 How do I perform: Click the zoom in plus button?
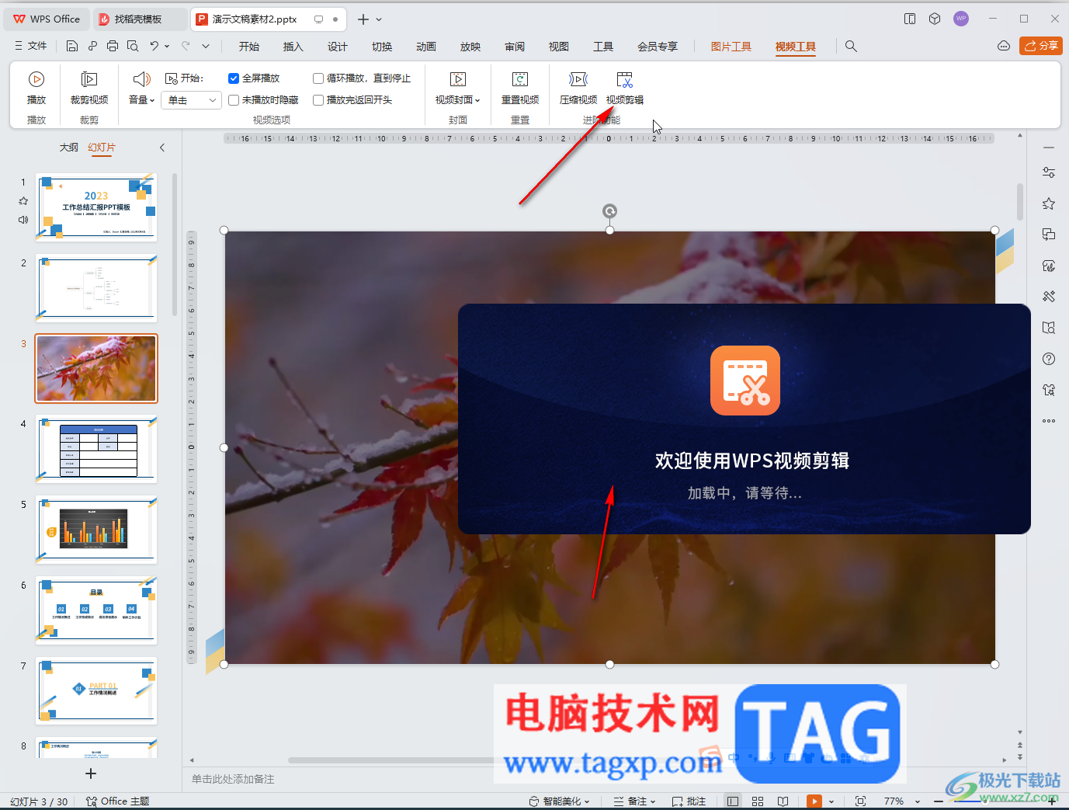pyautogui.click(x=1052, y=801)
